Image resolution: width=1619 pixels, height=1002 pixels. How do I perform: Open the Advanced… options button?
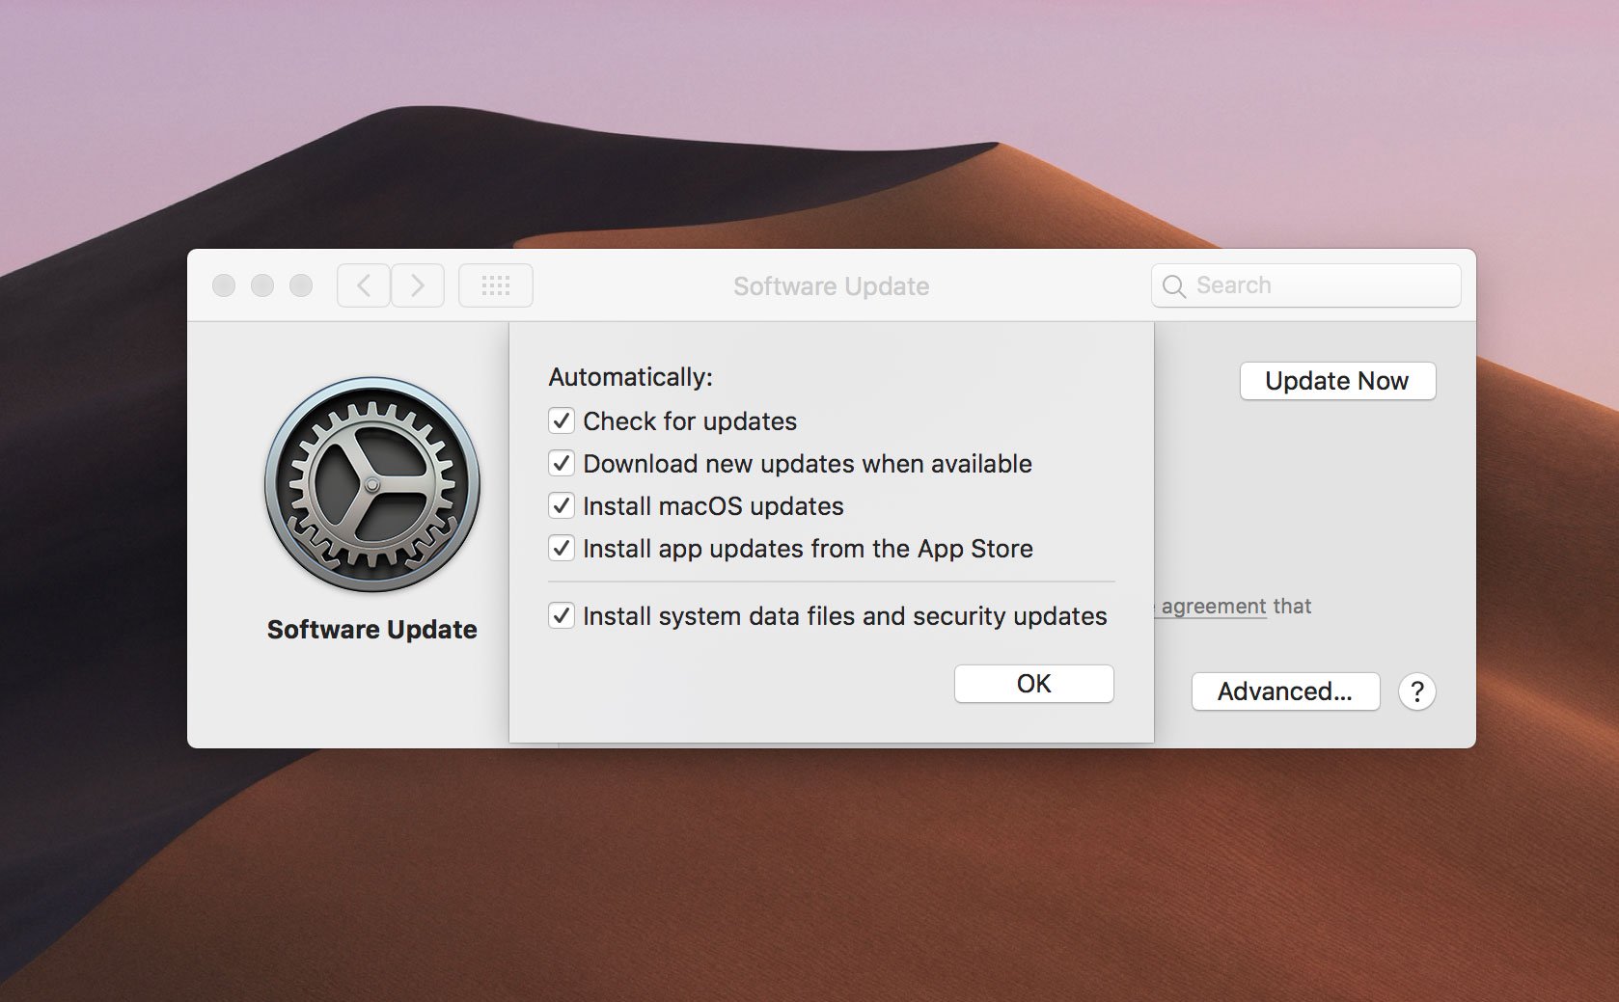(1286, 691)
